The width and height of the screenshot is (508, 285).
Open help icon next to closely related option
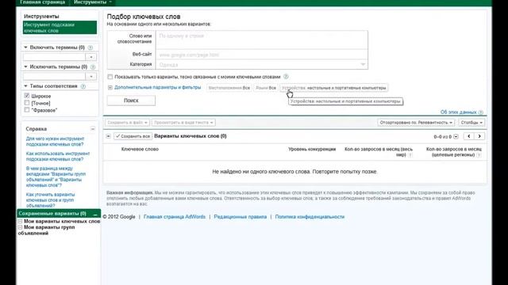(286, 77)
